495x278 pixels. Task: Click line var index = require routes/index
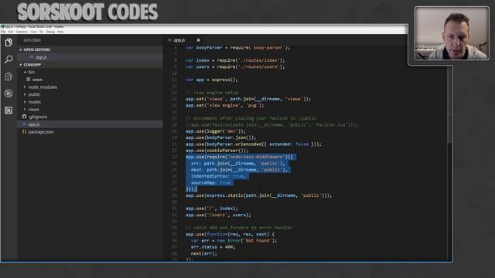pos(235,60)
